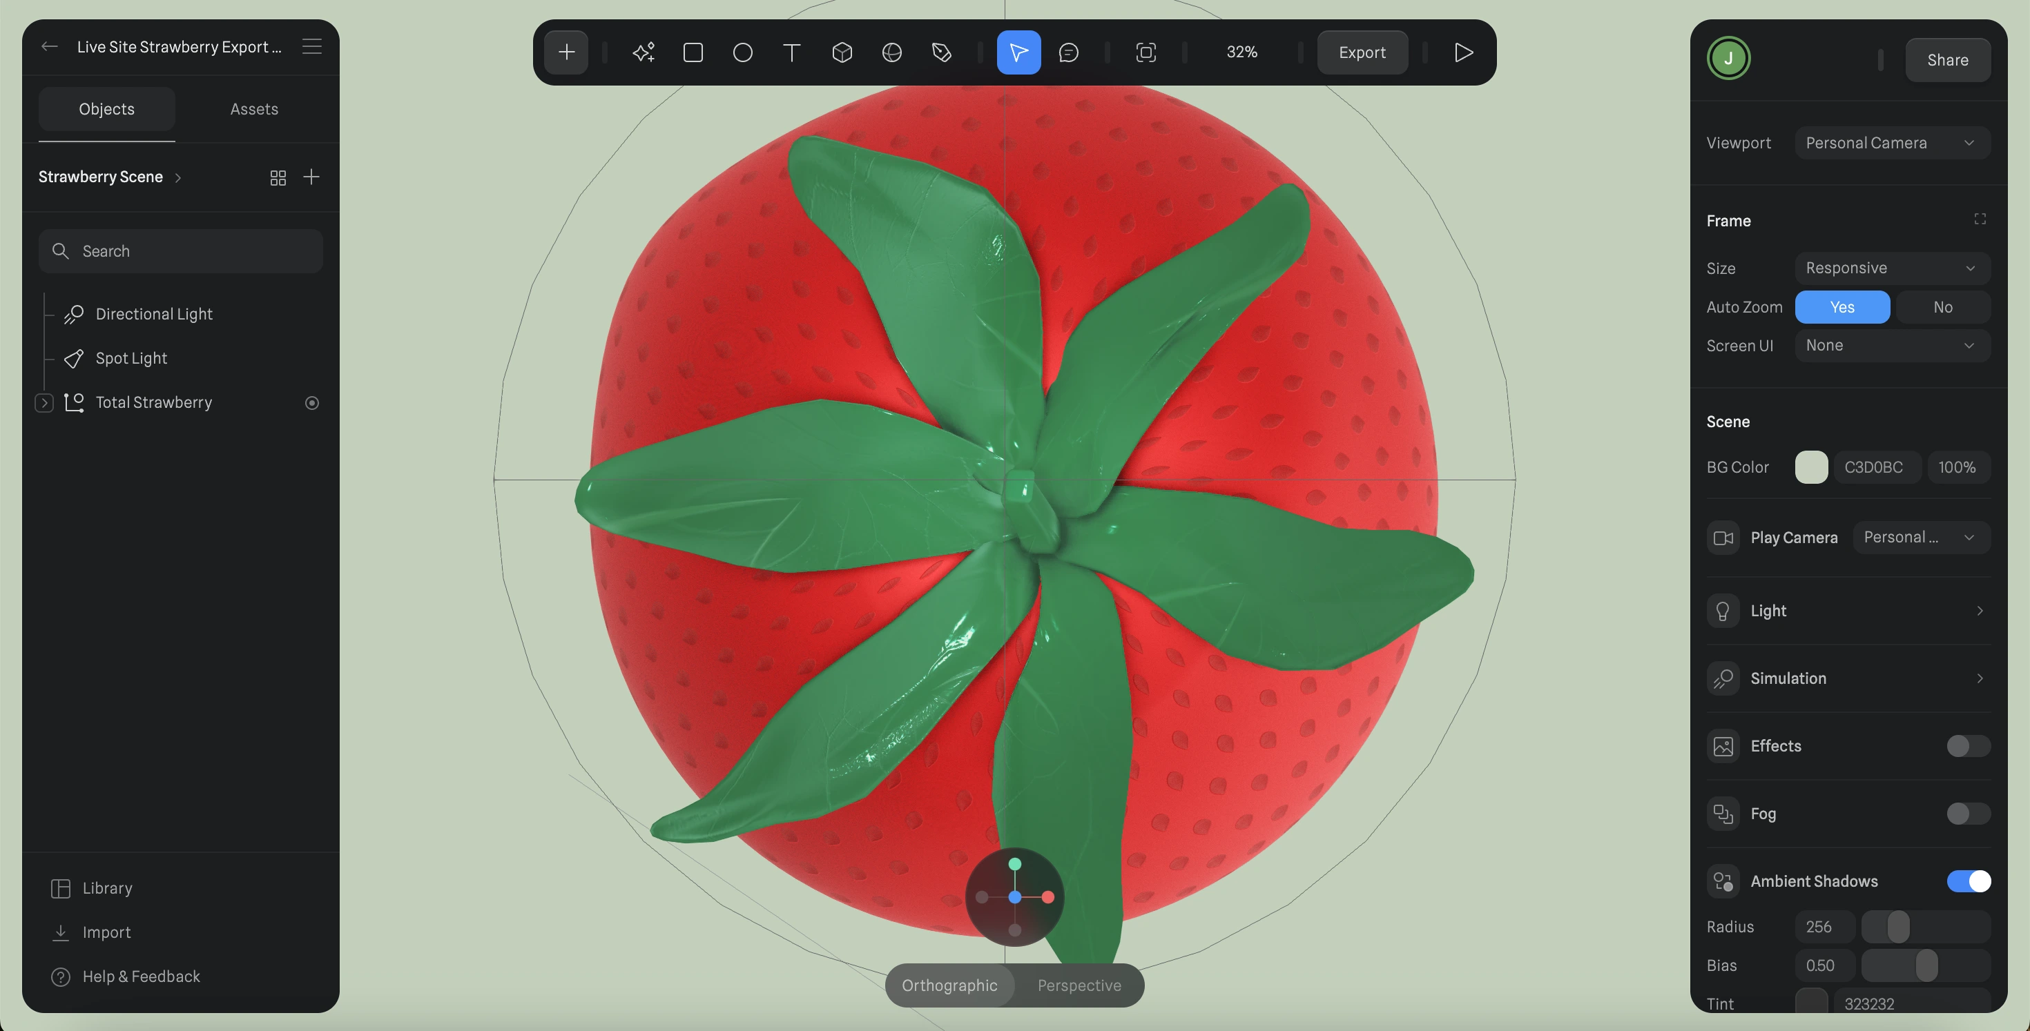Image resolution: width=2030 pixels, height=1031 pixels.
Task: Toggle Effects switch on
Action: (1968, 746)
